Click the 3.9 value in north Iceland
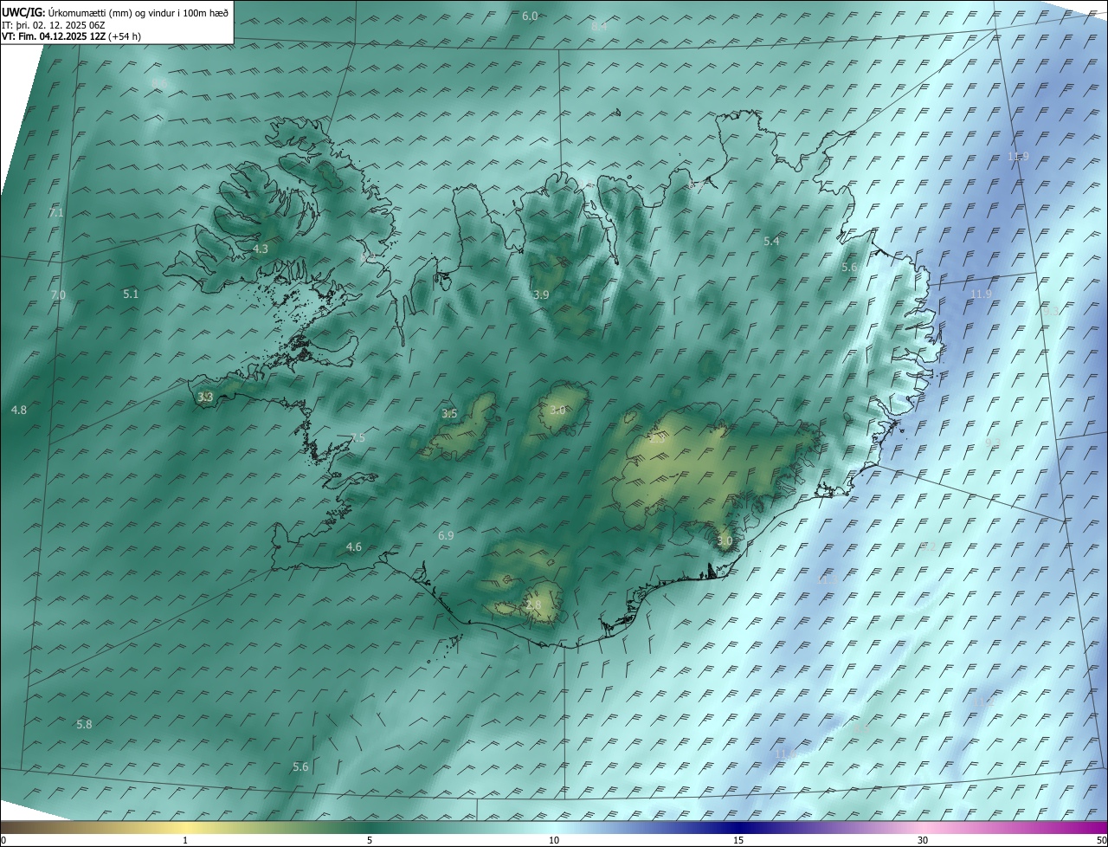Viewport: 1108px width, 847px height. pos(541,295)
